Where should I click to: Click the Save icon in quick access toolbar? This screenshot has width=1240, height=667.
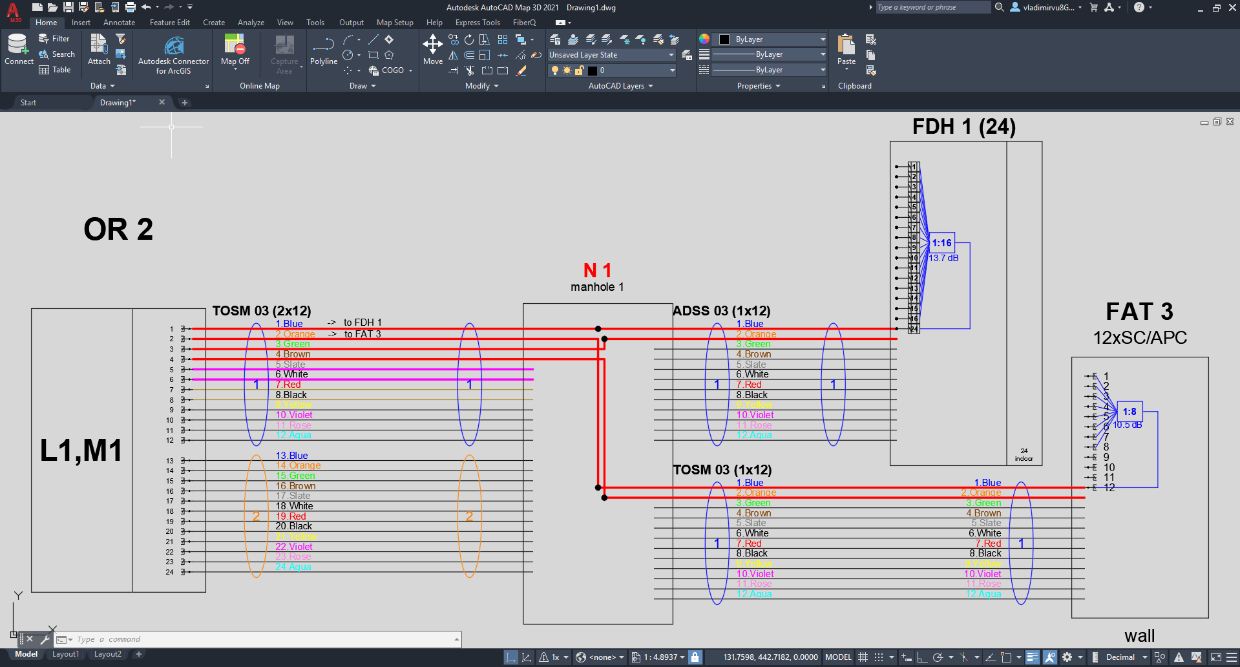[x=68, y=7]
